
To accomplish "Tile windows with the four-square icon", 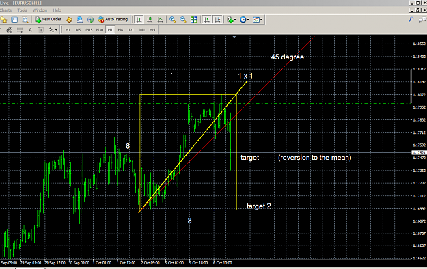I will click(193, 20).
